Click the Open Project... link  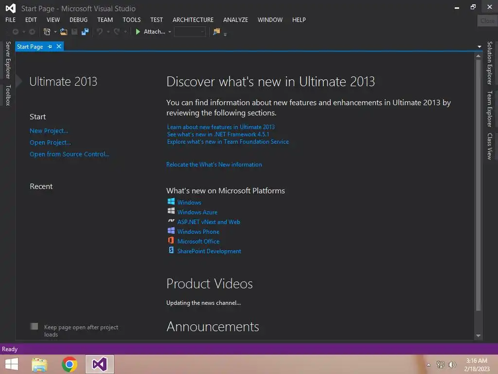50,143
